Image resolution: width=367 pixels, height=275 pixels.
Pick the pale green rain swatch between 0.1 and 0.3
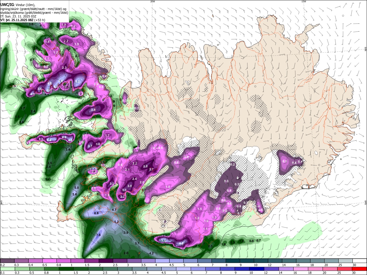pos(7,269)
